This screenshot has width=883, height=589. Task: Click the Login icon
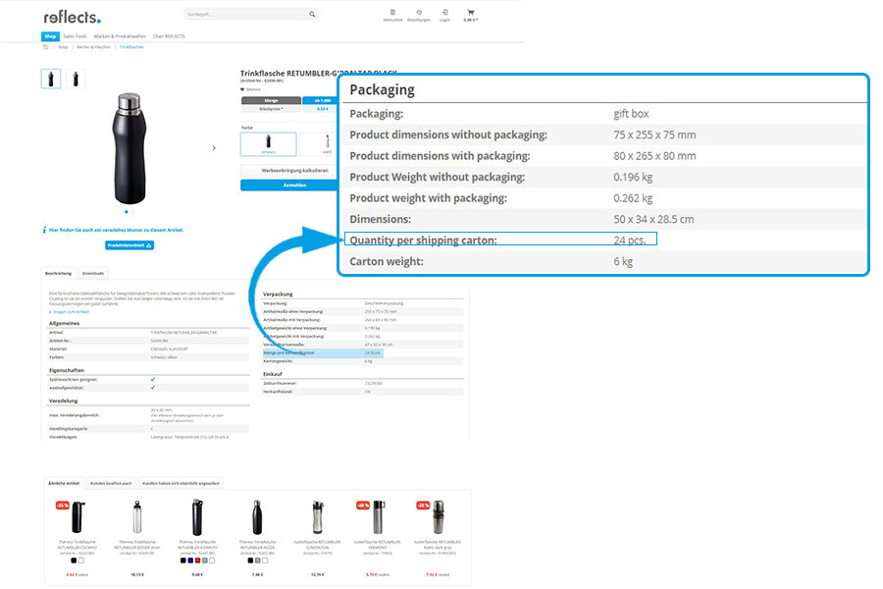pos(444,15)
